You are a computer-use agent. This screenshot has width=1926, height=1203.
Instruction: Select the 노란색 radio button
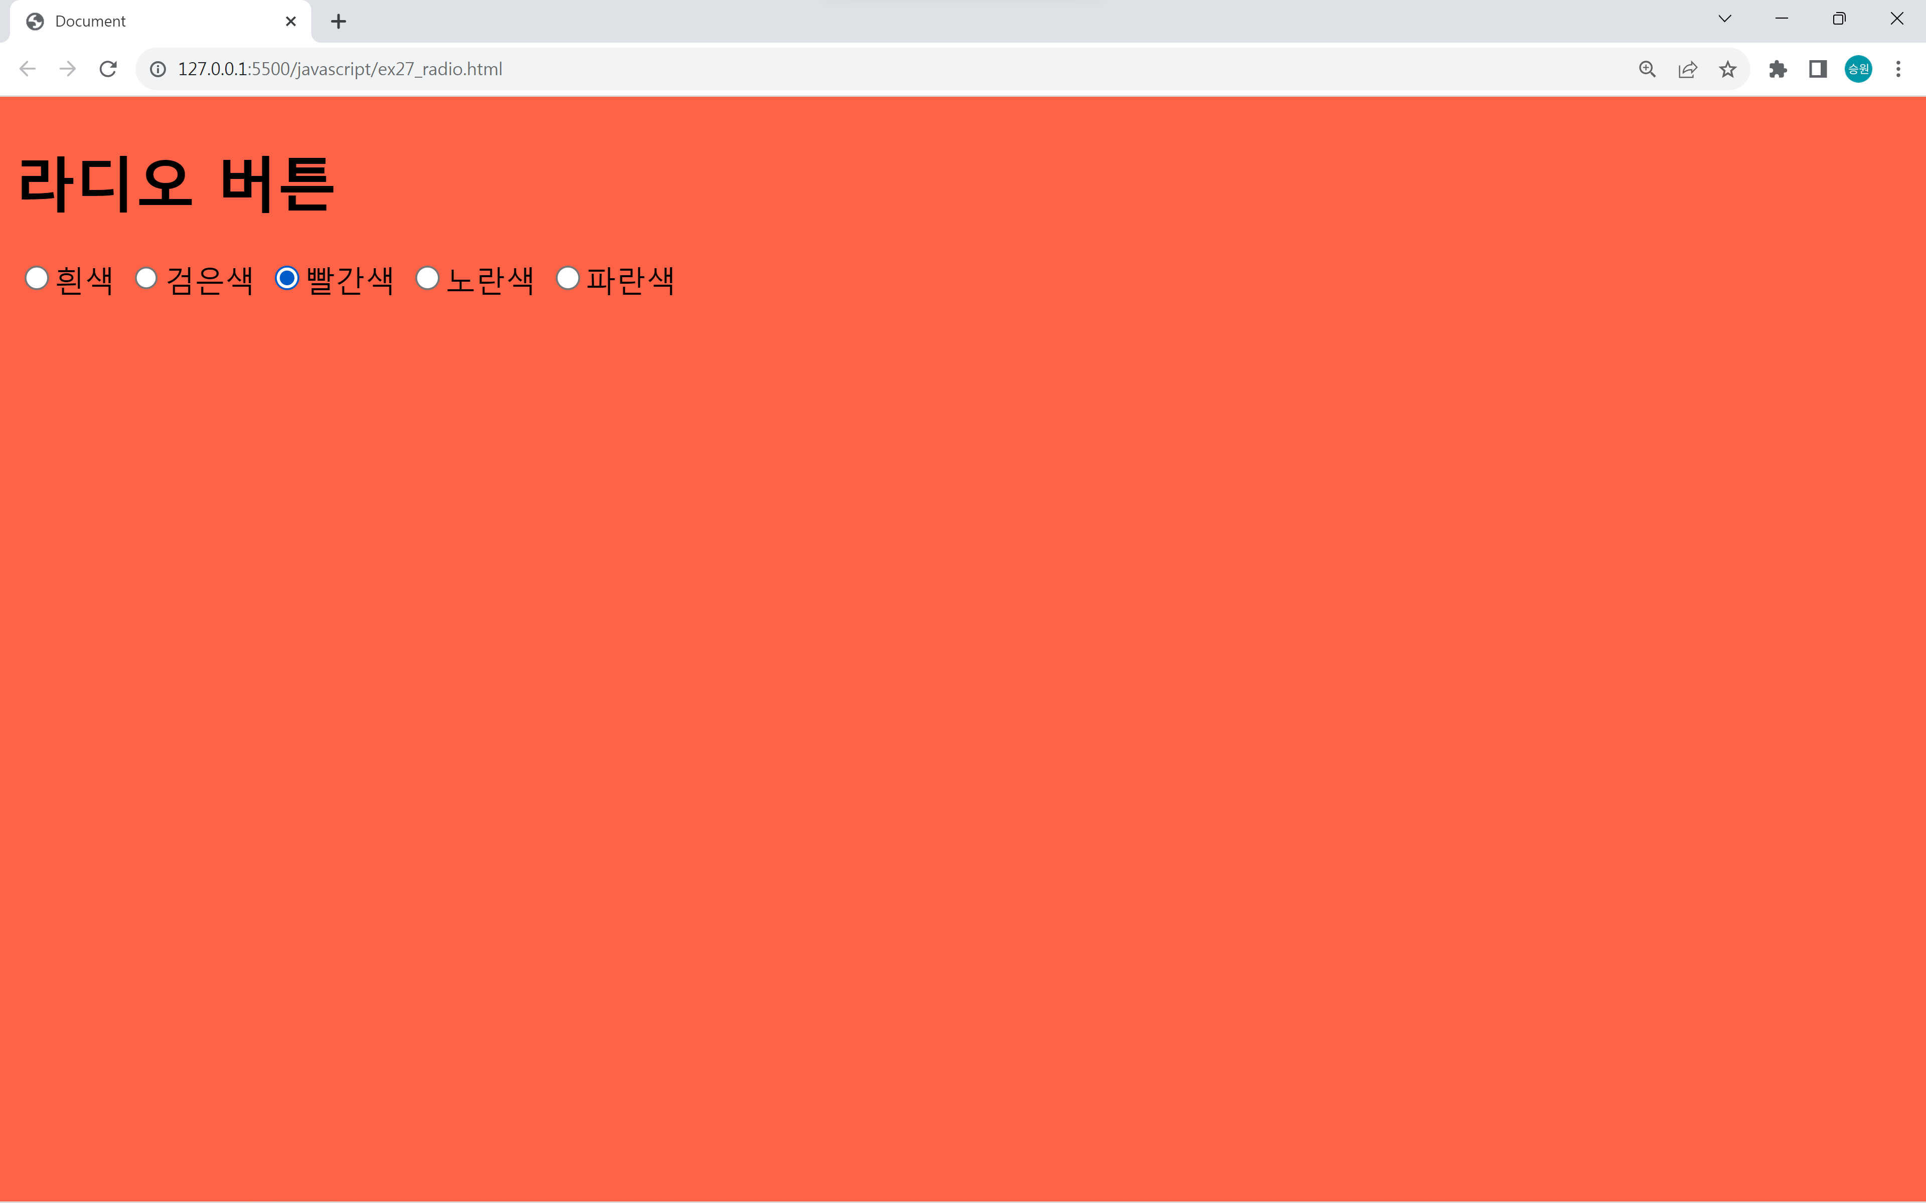point(427,279)
